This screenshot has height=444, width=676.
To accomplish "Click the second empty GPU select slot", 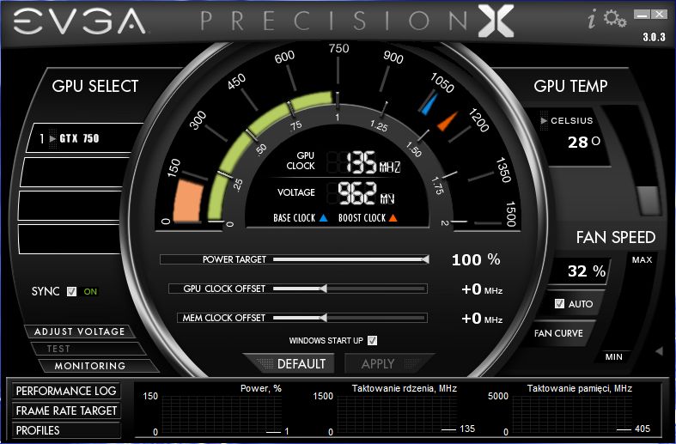I will [73, 172].
